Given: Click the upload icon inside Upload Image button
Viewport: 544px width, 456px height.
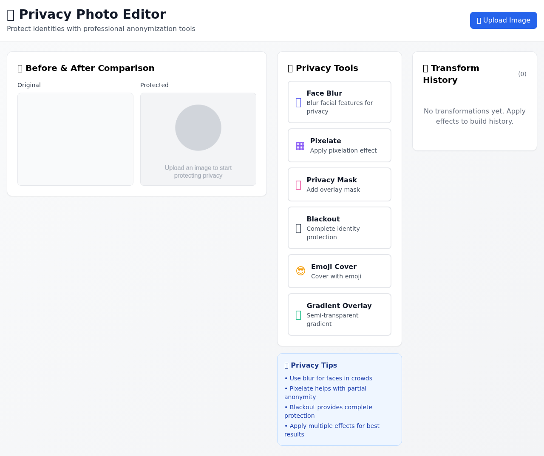Looking at the screenshot, I should coord(479,20).
